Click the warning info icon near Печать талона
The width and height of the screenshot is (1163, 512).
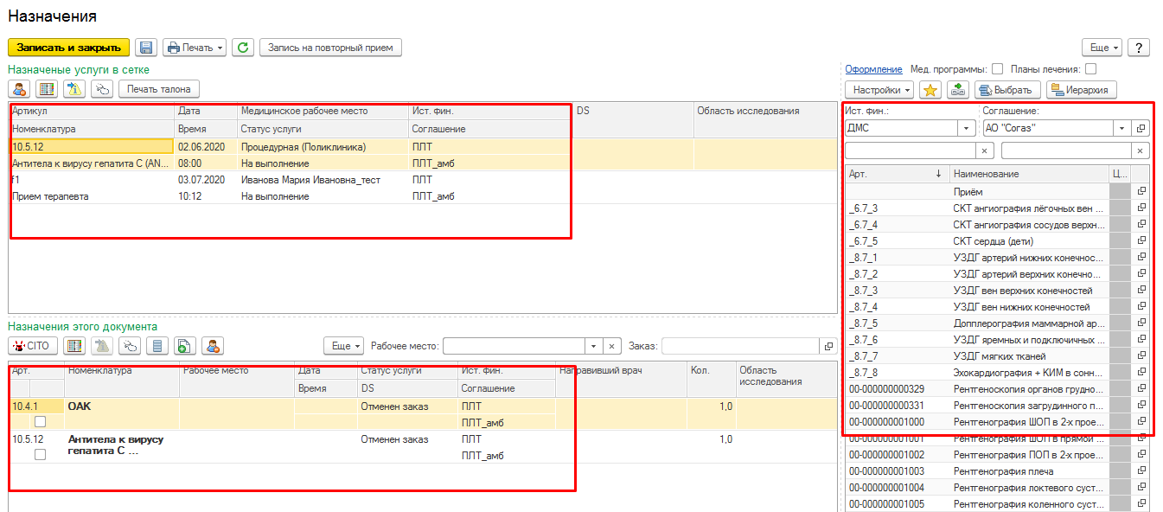point(74,88)
